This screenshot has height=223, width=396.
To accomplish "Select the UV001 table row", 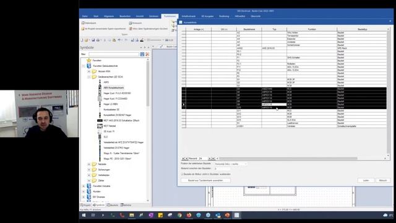I will pos(284,126).
